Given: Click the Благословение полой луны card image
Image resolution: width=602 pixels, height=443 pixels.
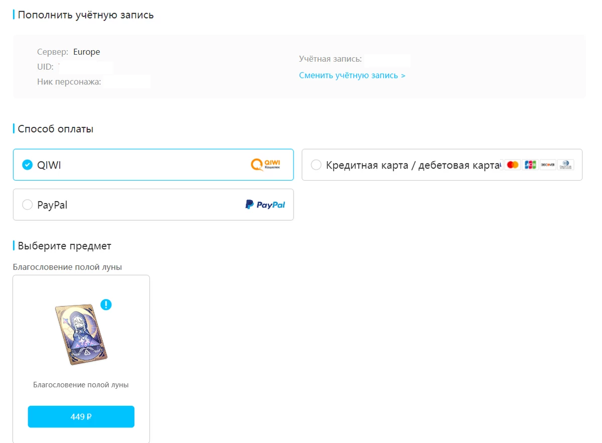Looking at the screenshot, I should (81, 335).
